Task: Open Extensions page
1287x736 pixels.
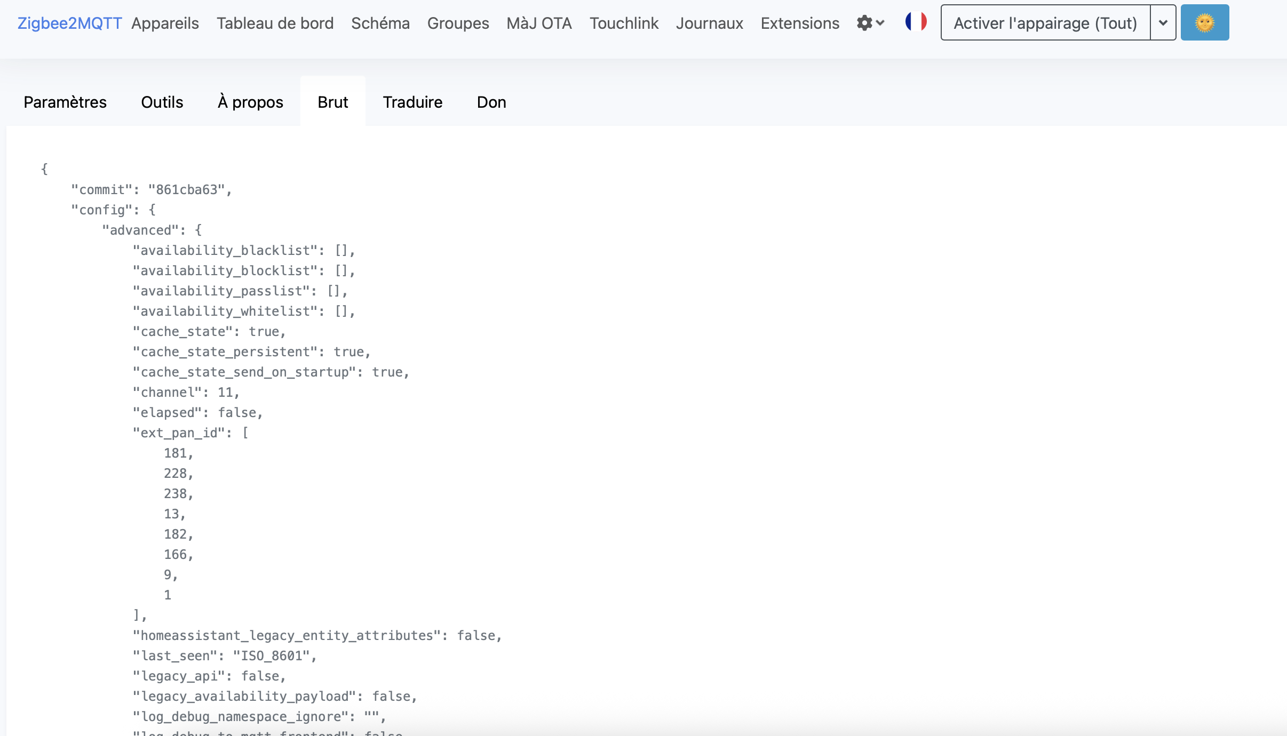Action: [799, 23]
